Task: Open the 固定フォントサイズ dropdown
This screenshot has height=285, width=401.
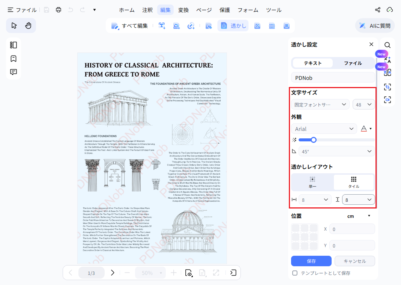Action: point(320,105)
